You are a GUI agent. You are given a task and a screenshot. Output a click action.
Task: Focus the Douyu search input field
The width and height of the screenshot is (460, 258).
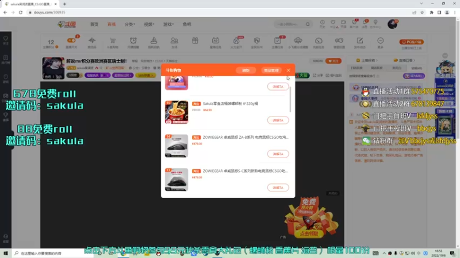tap(289, 24)
